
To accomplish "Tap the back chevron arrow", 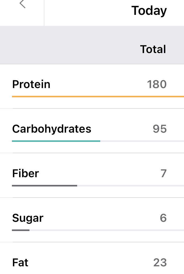I will point(23,4).
